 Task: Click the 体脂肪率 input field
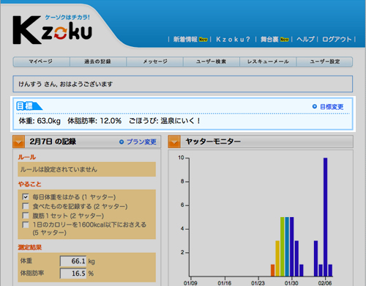tap(73, 274)
